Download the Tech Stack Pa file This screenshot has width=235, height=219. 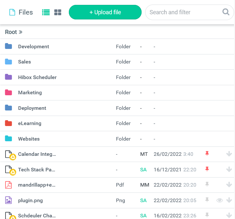point(229,169)
